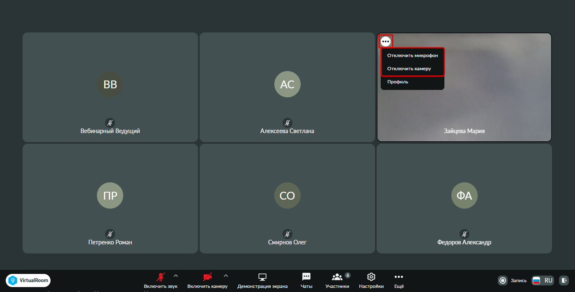The height and width of the screenshot is (292, 575).
Task: Open Настройки gear
Action: [371, 281]
